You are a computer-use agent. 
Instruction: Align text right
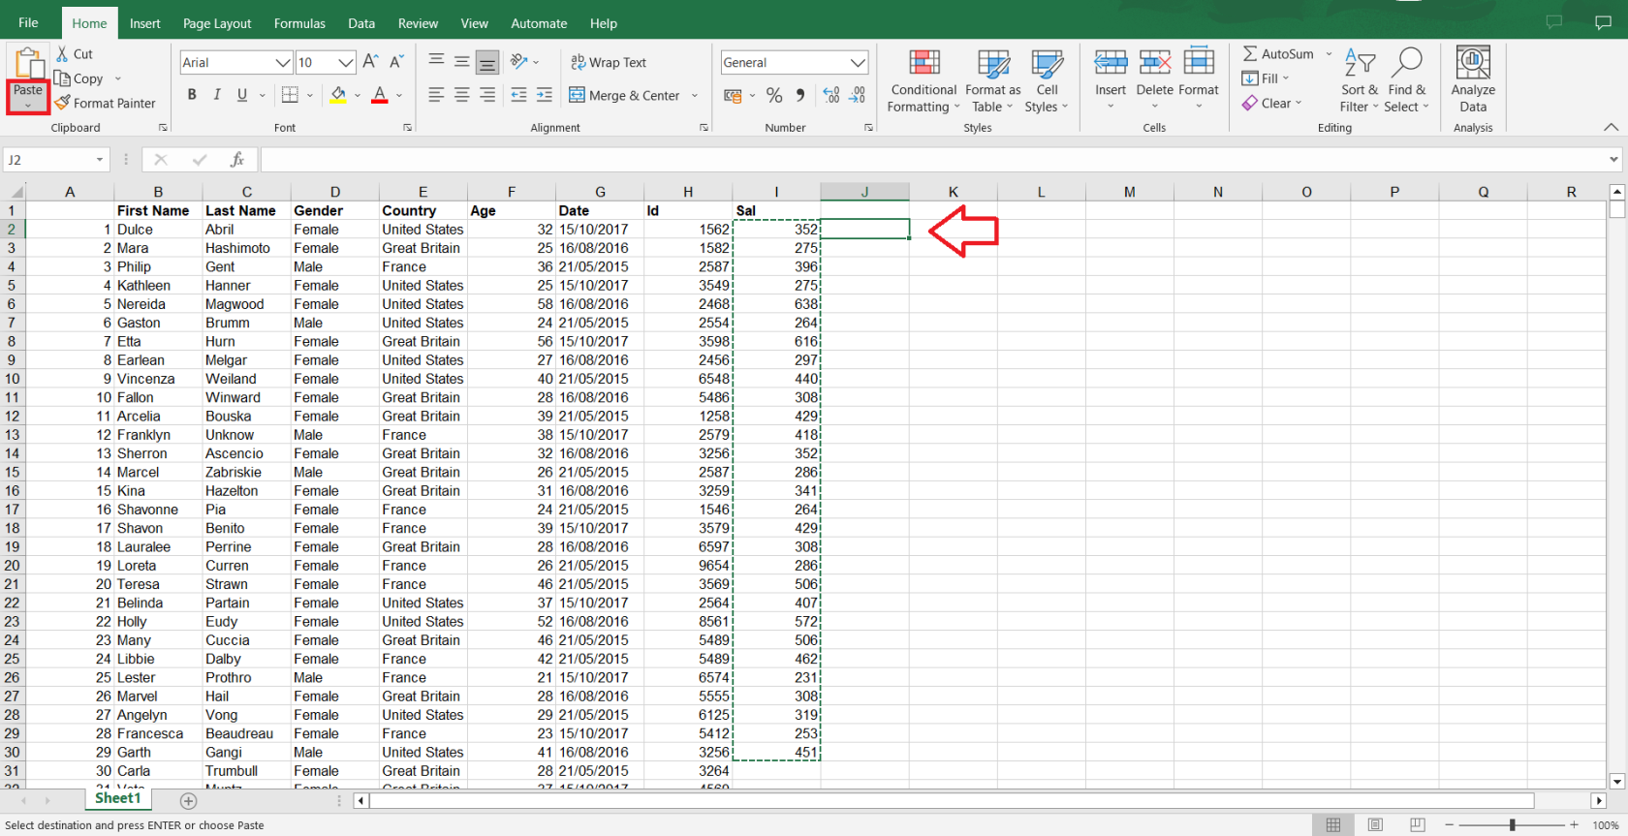click(487, 95)
